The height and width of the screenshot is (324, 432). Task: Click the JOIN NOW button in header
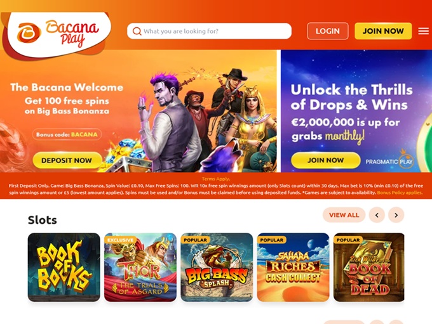point(383,31)
